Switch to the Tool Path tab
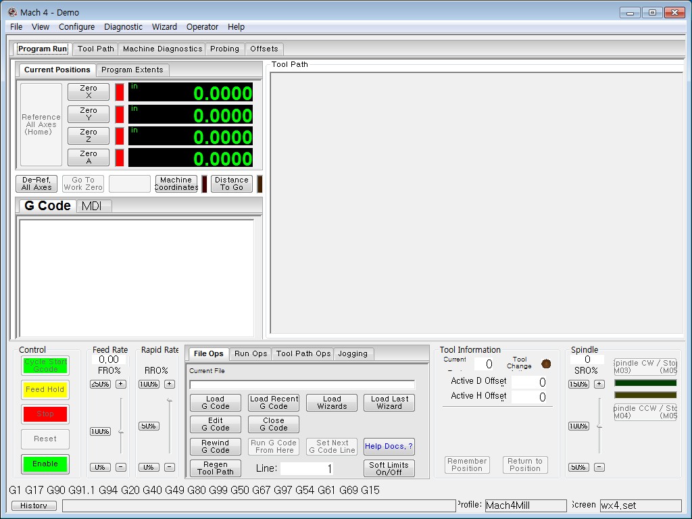 96,49
